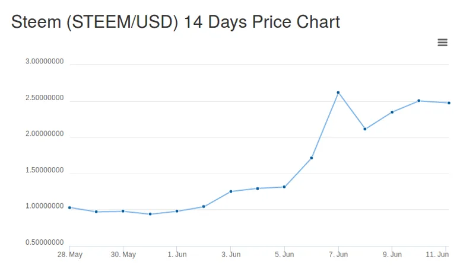Click the 7. Jun x-axis label
The image size is (460, 269).
click(x=338, y=255)
